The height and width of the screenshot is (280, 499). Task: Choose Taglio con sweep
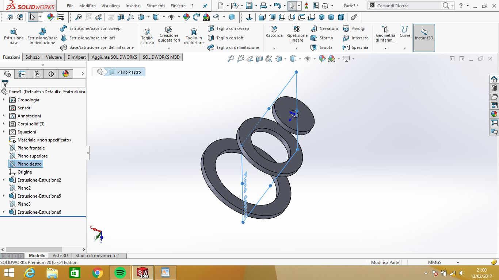[x=228, y=28]
